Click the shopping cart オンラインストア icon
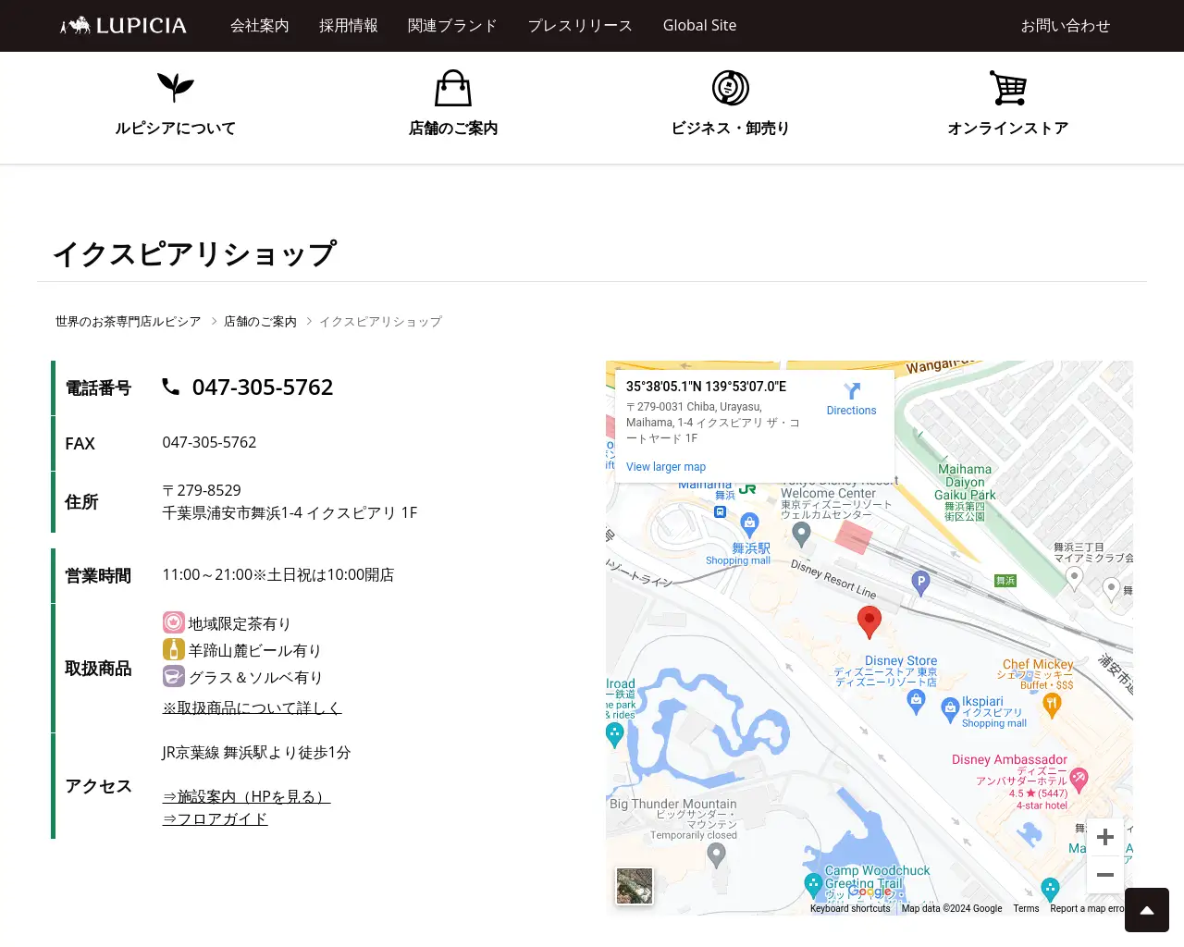 tap(1008, 88)
